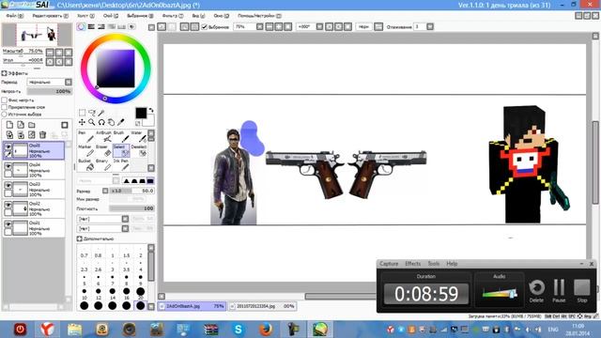Open Skype from the taskbar

pos(238,330)
